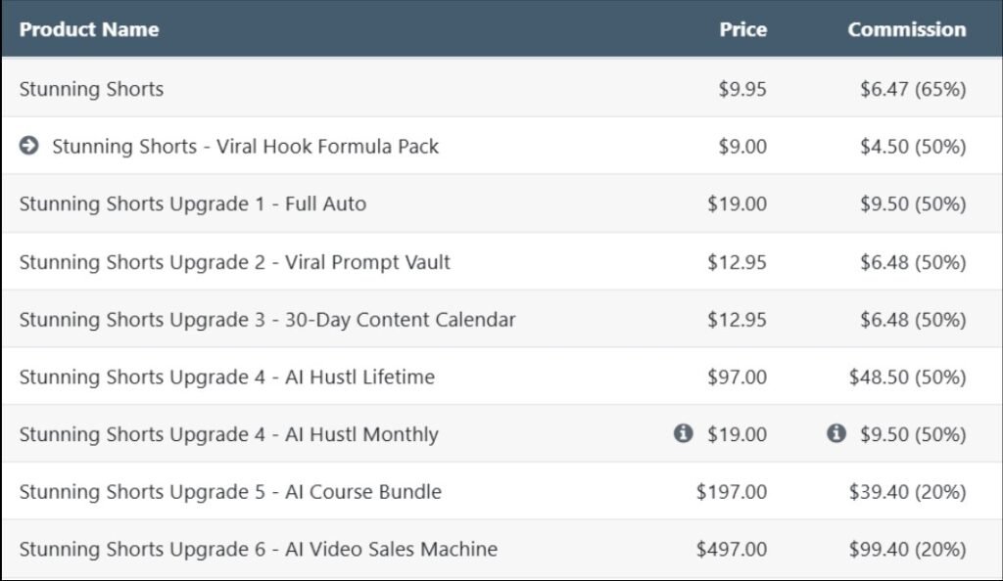Click the $48.50 (50%) commission value
This screenshot has width=1003, height=581.
pos(908,377)
